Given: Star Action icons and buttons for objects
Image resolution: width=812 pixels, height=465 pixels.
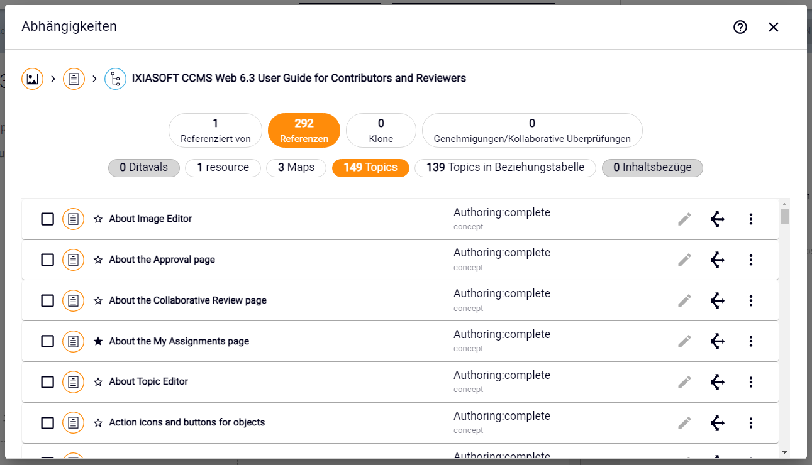Looking at the screenshot, I should coord(98,423).
